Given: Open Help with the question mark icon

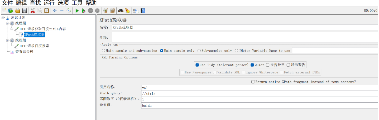Looking at the screenshot, I should coord(143,11).
